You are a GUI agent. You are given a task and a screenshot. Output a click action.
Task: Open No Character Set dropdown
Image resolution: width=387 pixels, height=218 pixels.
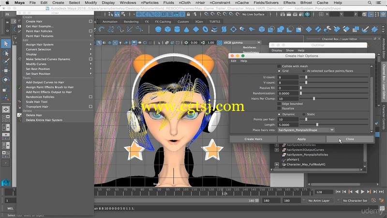pyautogui.click(x=355, y=201)
